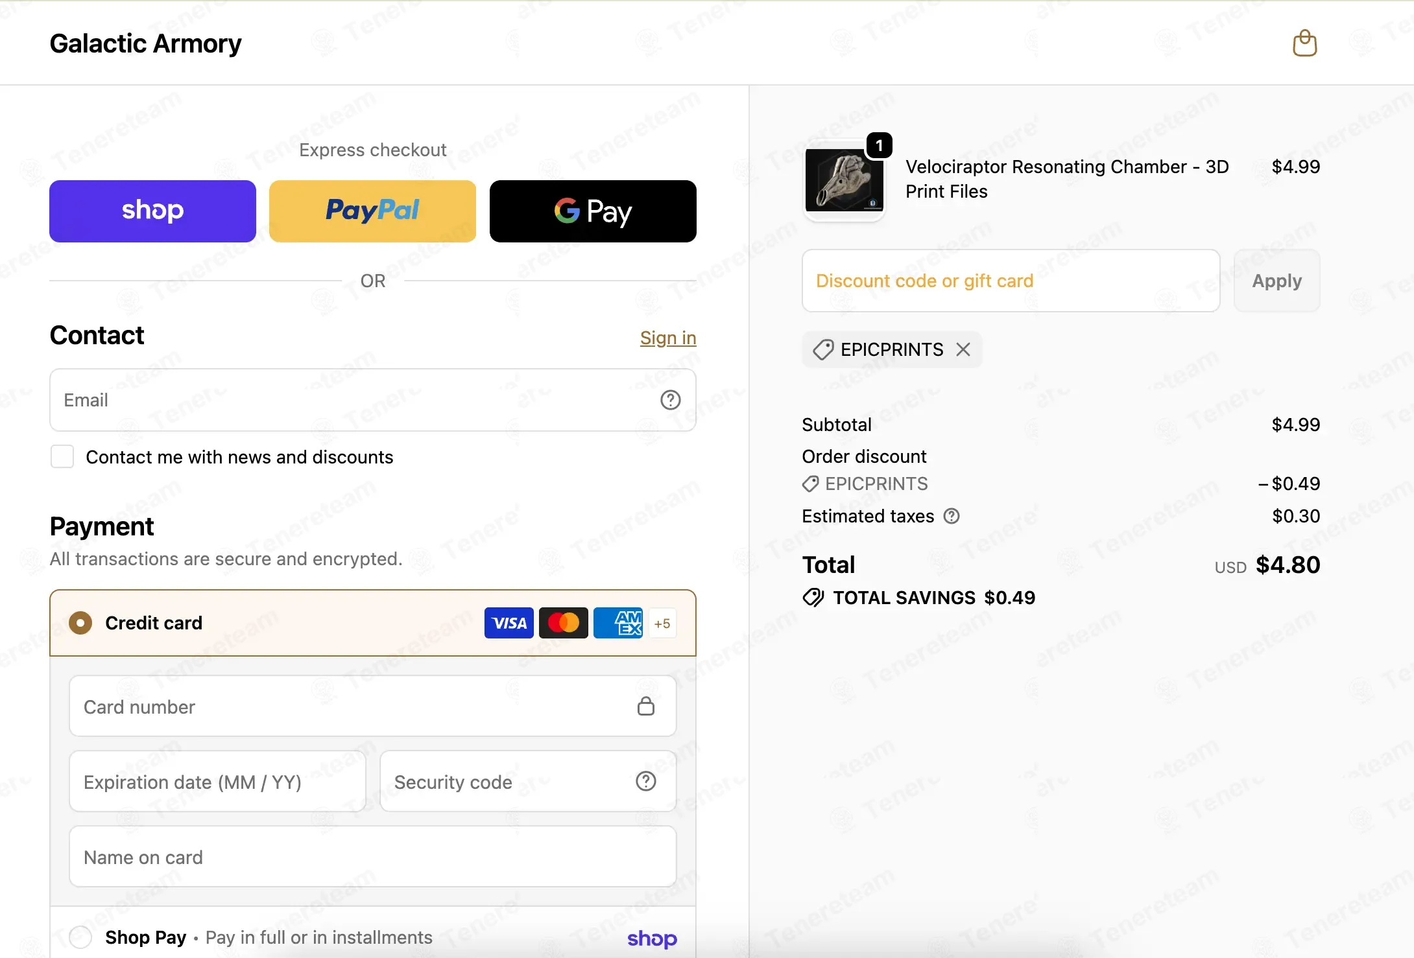
Task: Click the Velociraptor product thumbnail
Action: 844,180
